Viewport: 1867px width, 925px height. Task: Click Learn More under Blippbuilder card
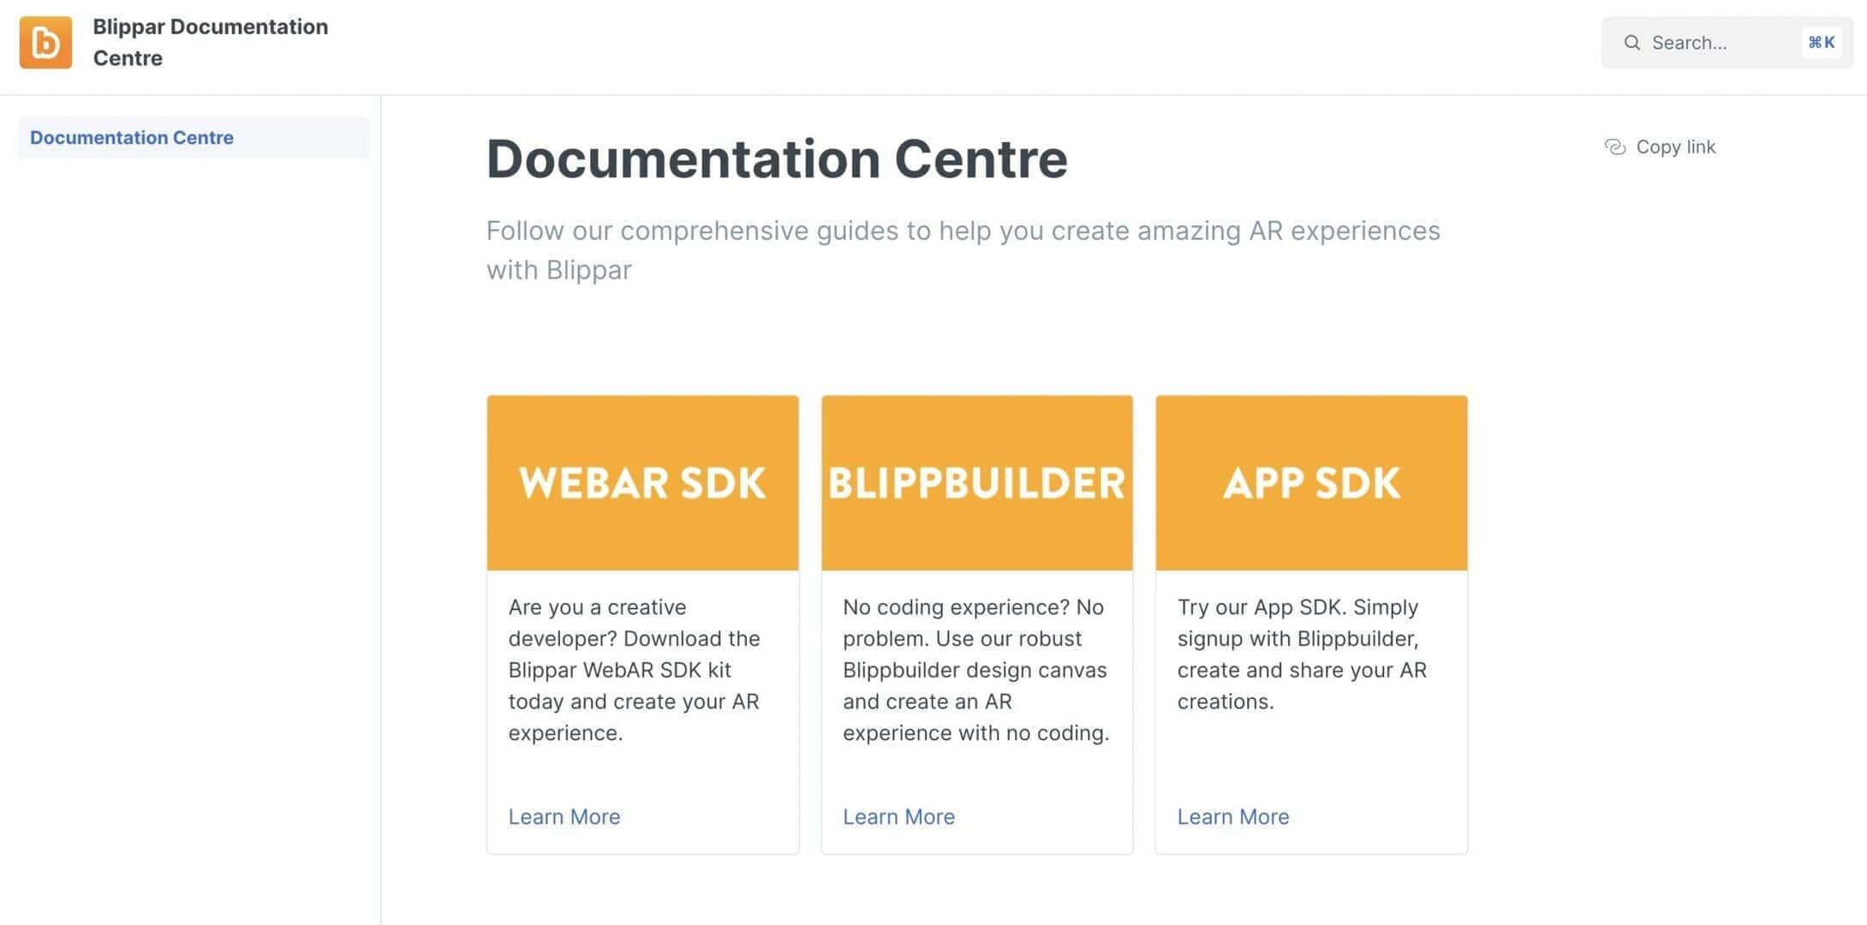tap(898, 816)
